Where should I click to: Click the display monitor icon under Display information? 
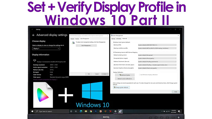35,60
